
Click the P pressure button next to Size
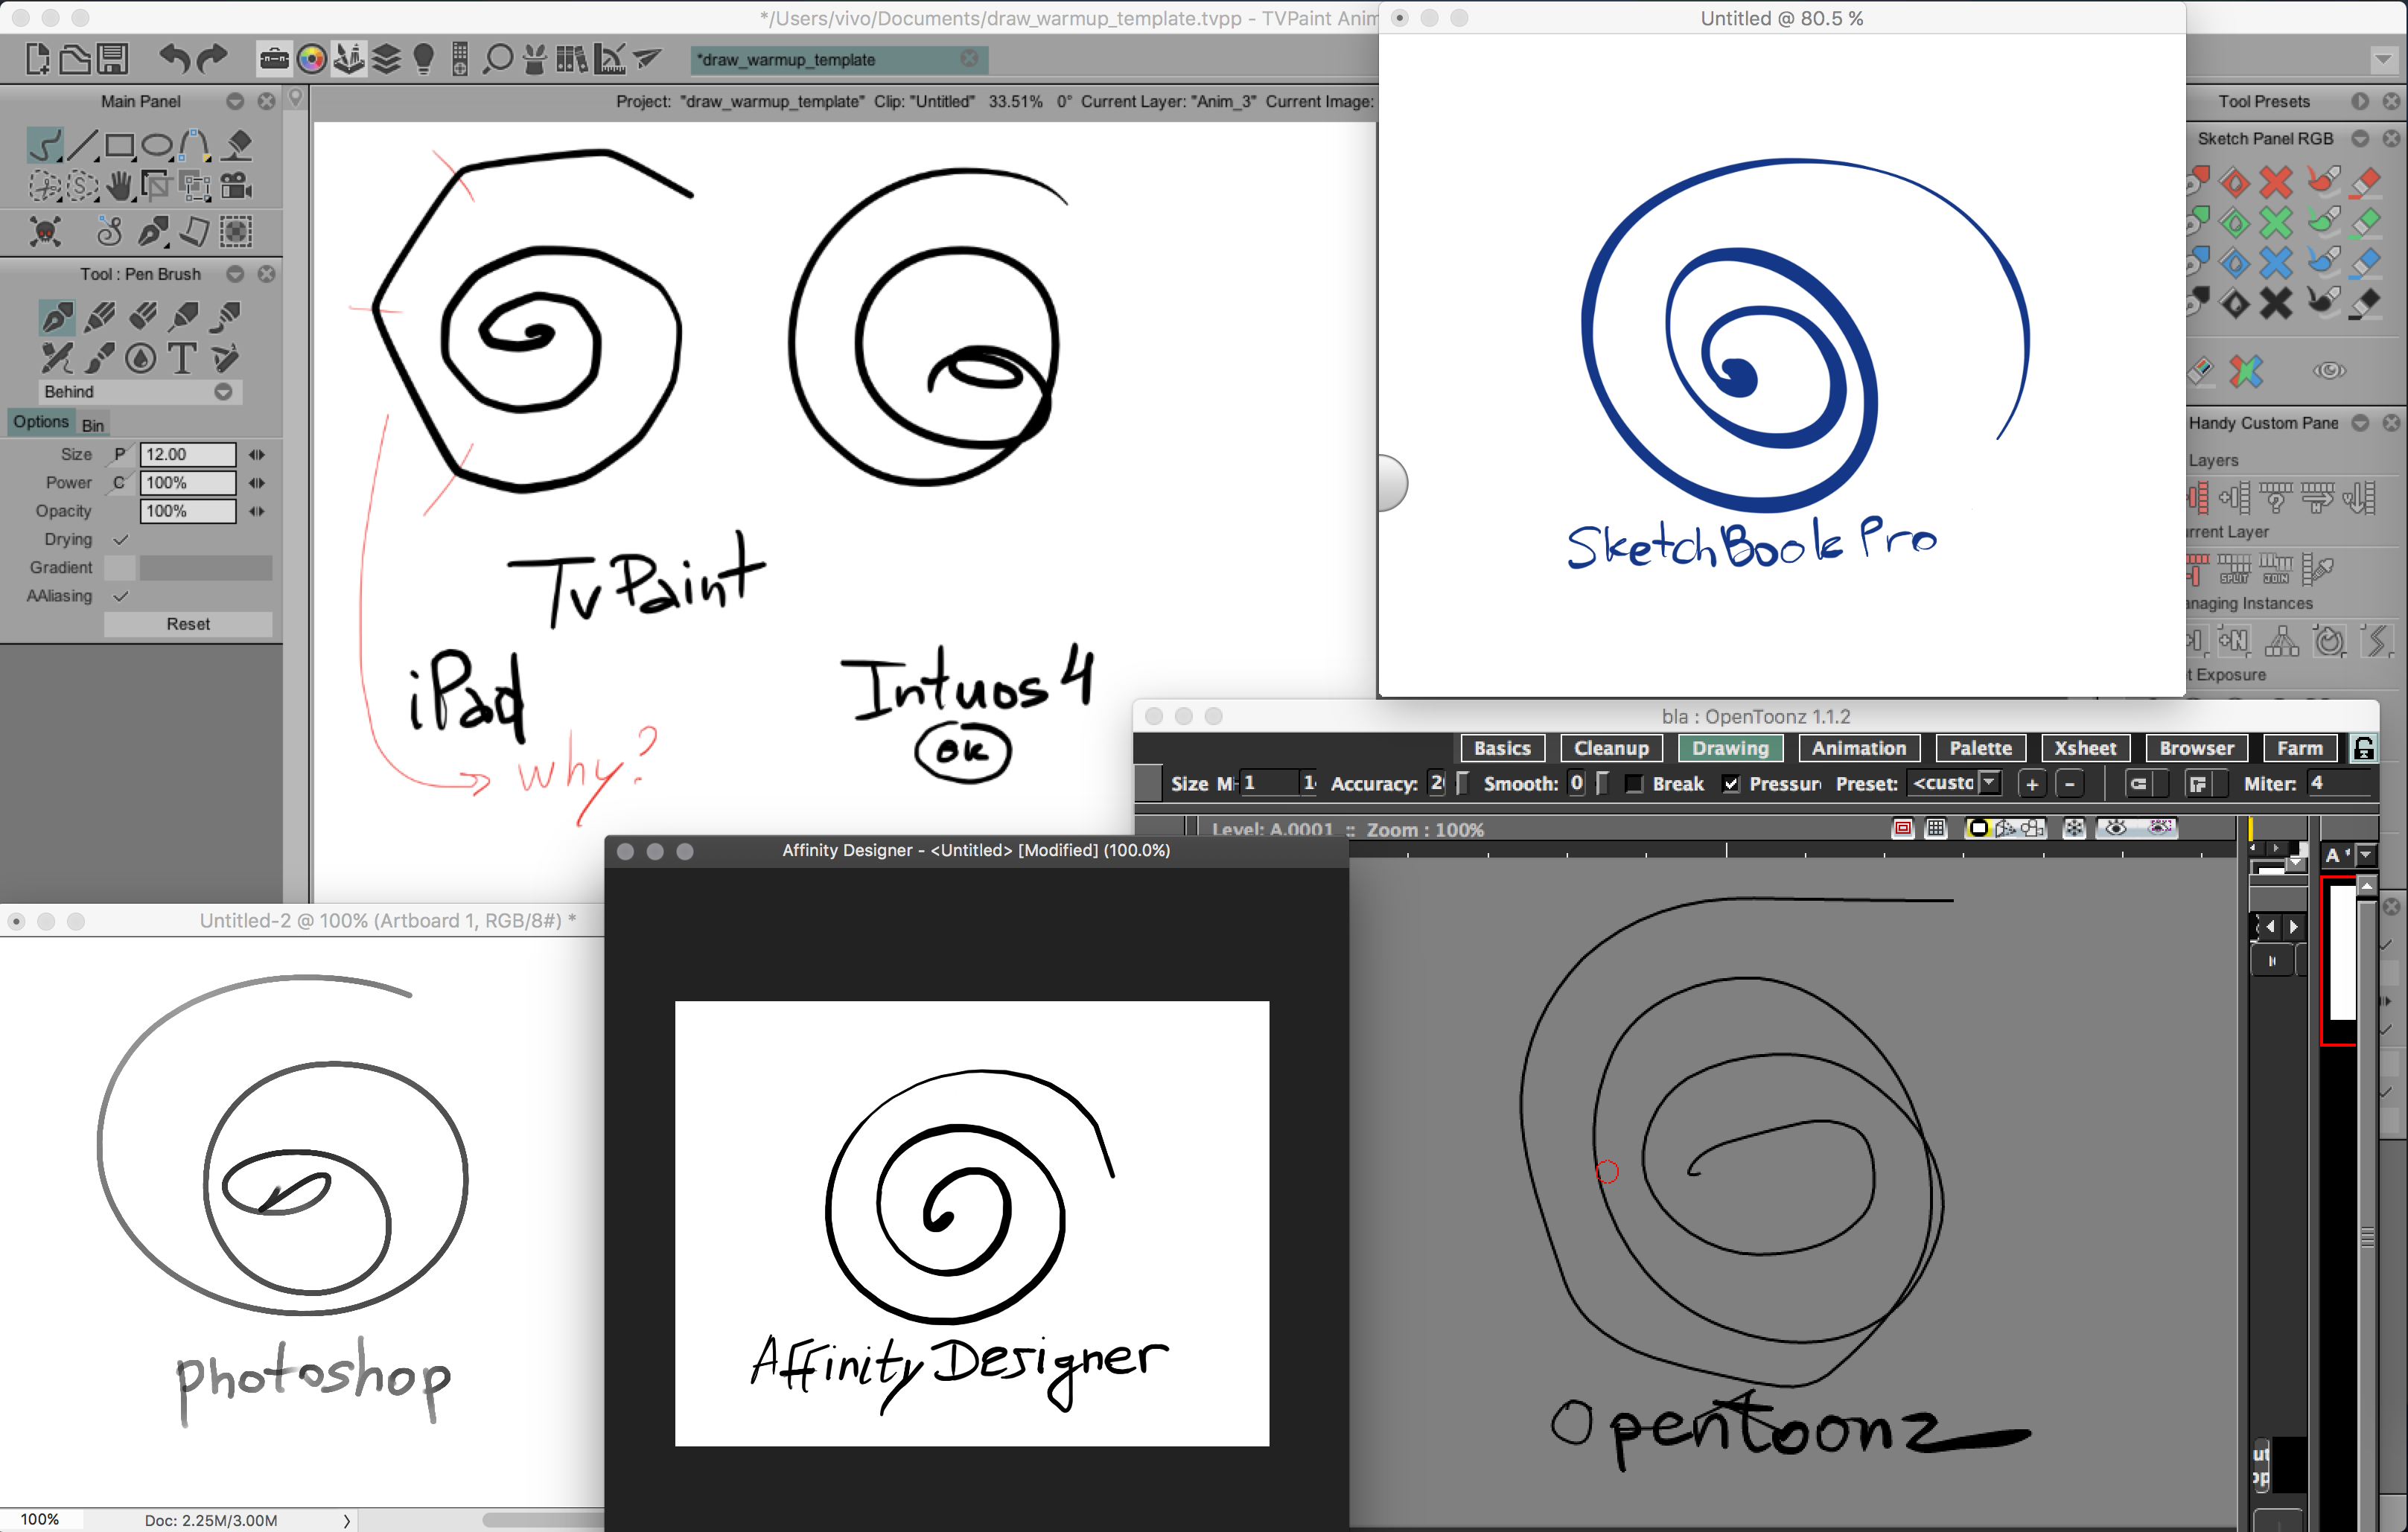[x=119, y=455]
